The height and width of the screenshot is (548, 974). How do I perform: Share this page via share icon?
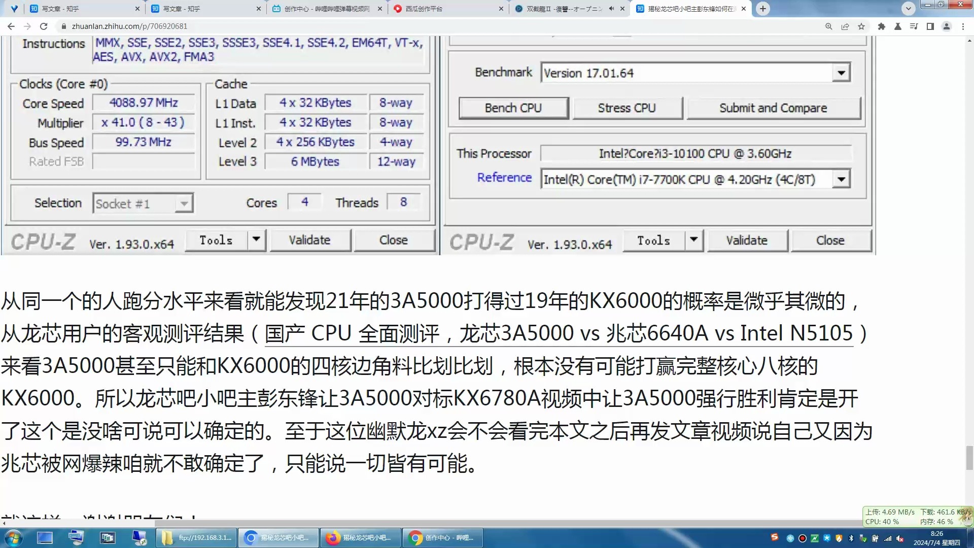(845, 26)
